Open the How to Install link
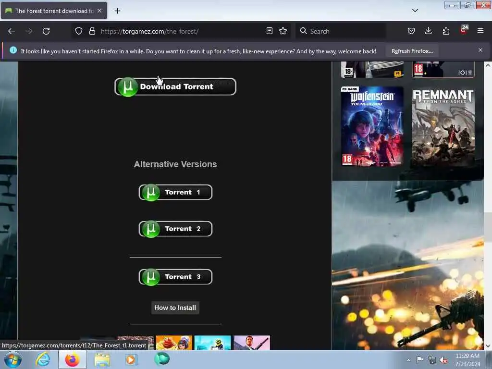This screenshot has width=492, height=369. (175, 308)
